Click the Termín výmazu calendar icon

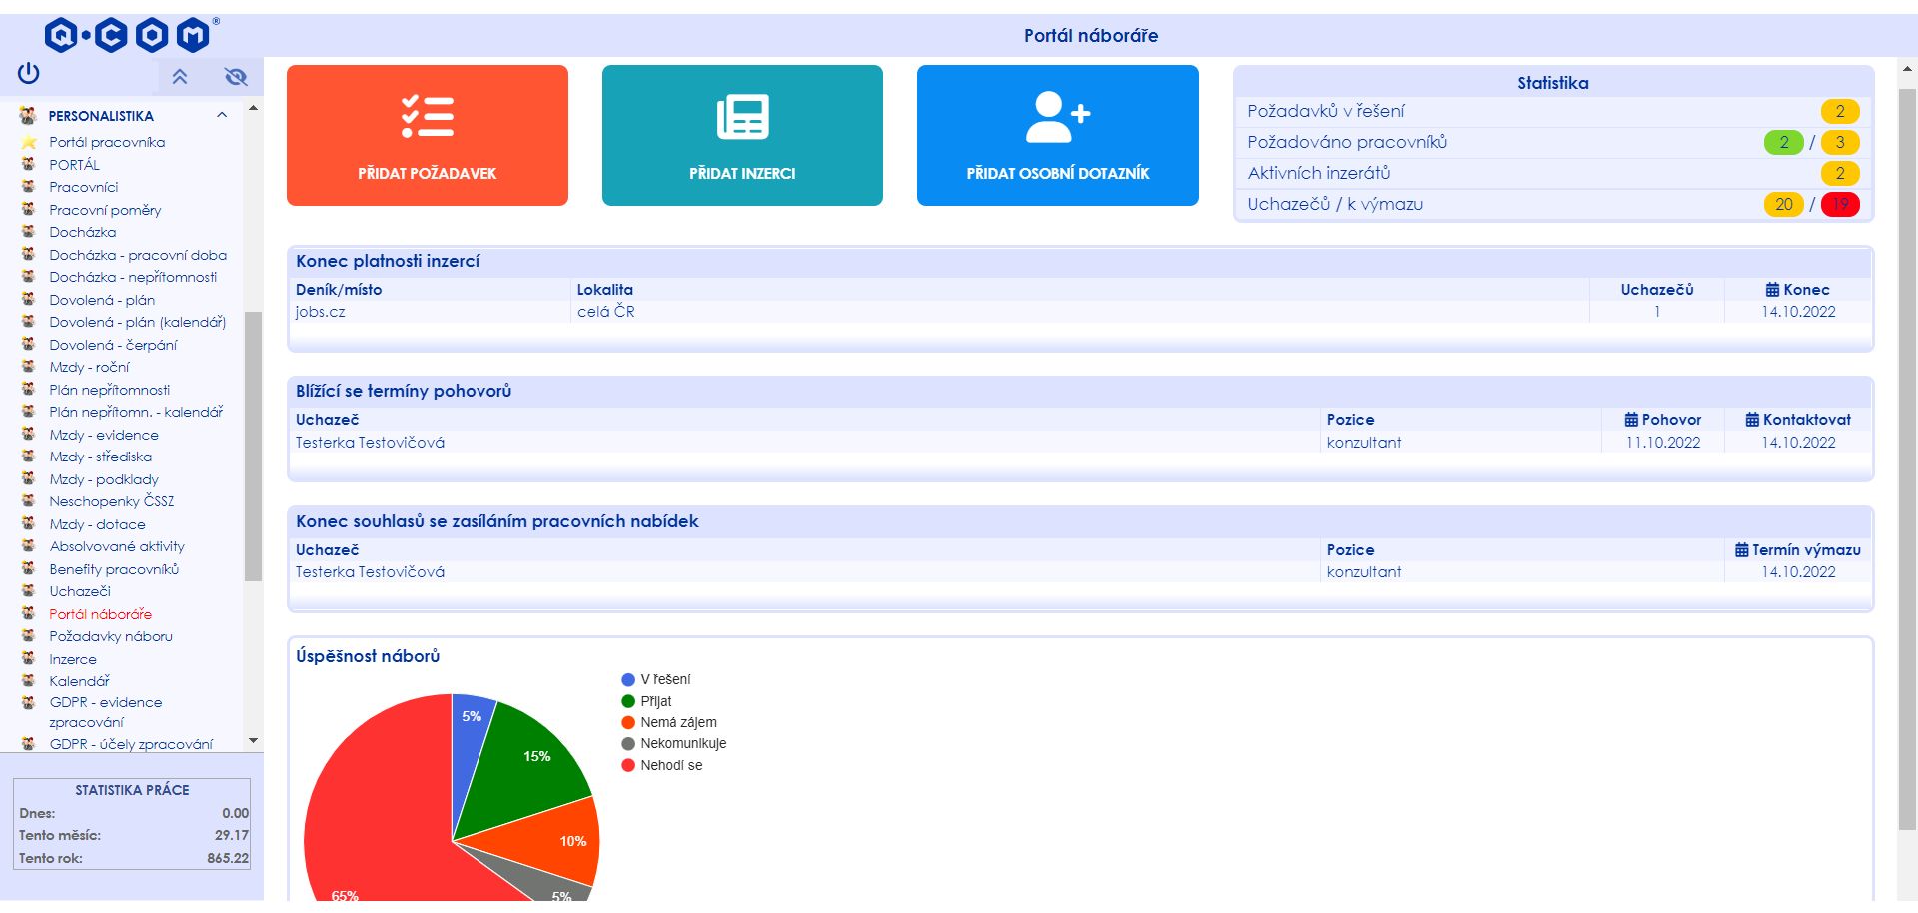click(1741, 550)
